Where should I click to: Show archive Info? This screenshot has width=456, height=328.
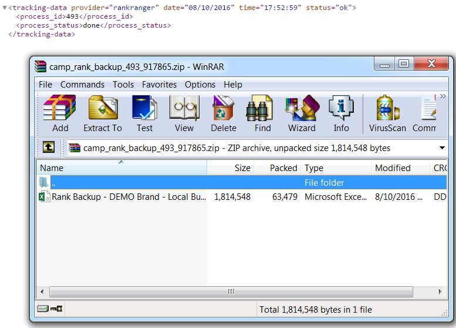pos(341,114)
